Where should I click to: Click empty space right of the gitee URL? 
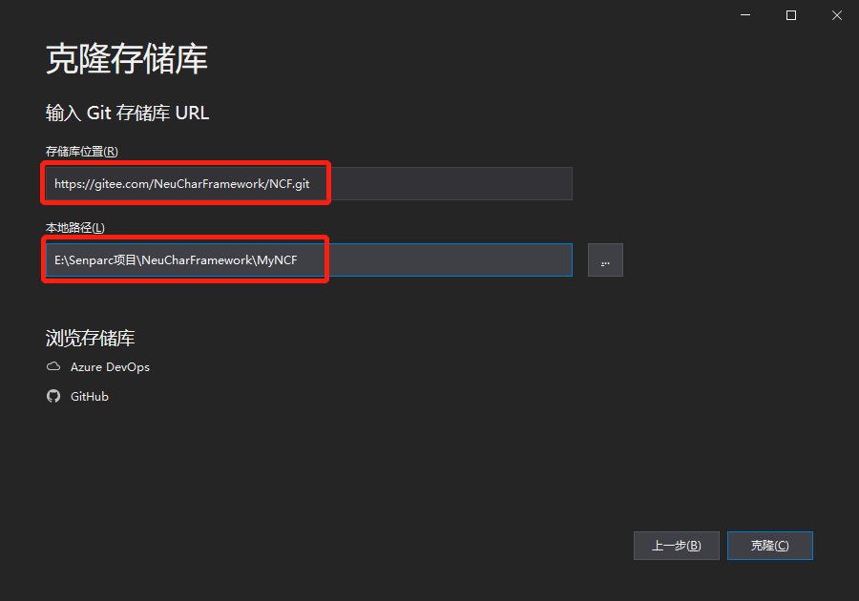click(x=450, y=184)
